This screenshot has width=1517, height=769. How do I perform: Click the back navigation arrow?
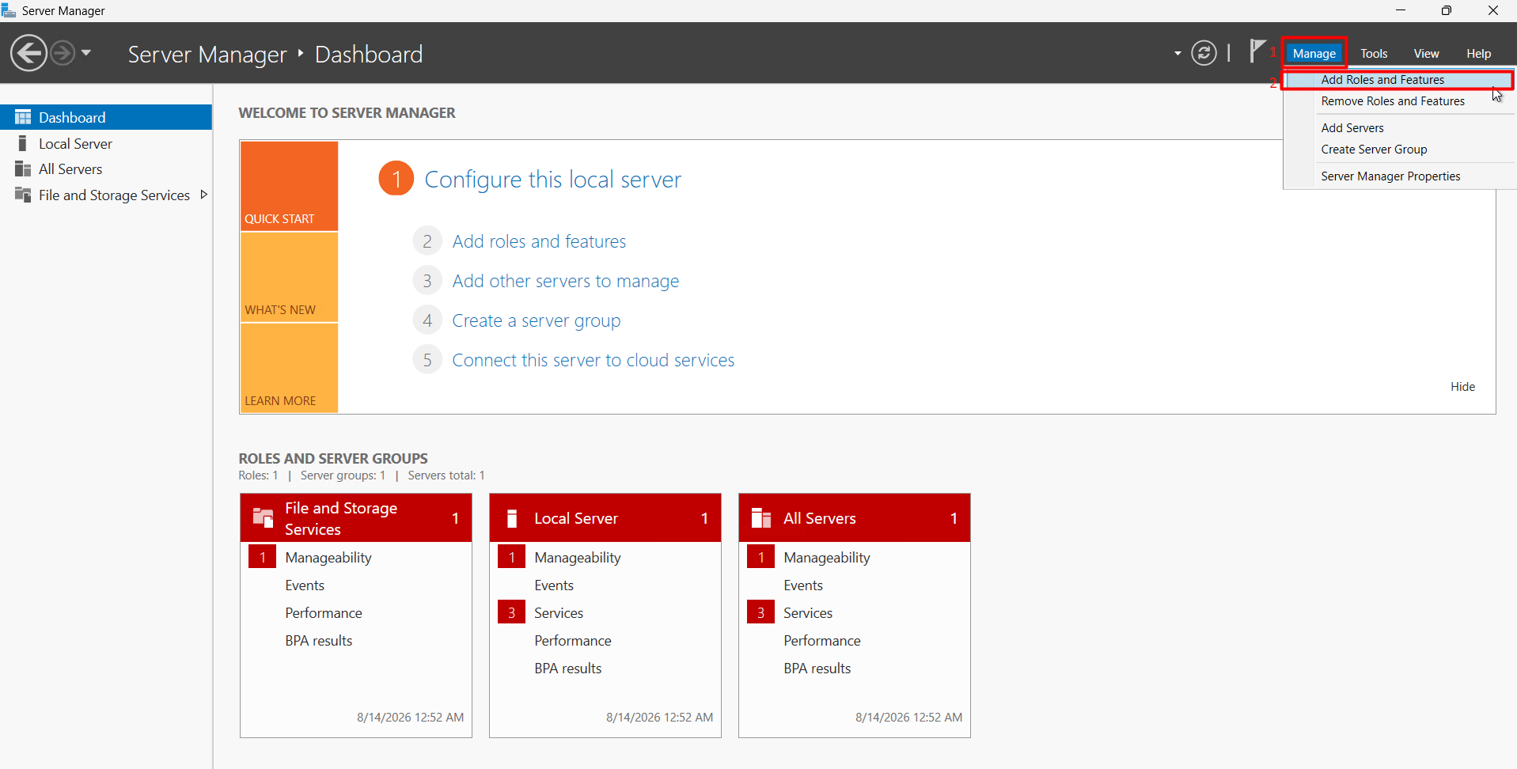(x=29, y=53)
